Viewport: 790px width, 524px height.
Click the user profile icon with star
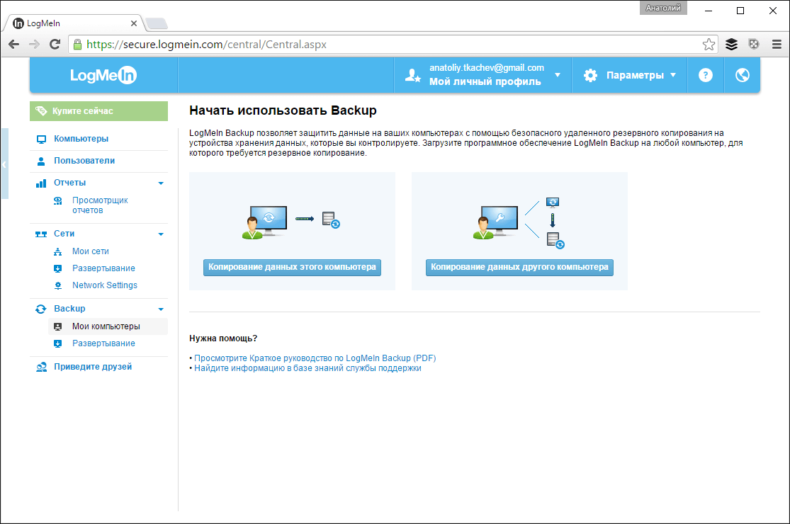click(412, 76)
